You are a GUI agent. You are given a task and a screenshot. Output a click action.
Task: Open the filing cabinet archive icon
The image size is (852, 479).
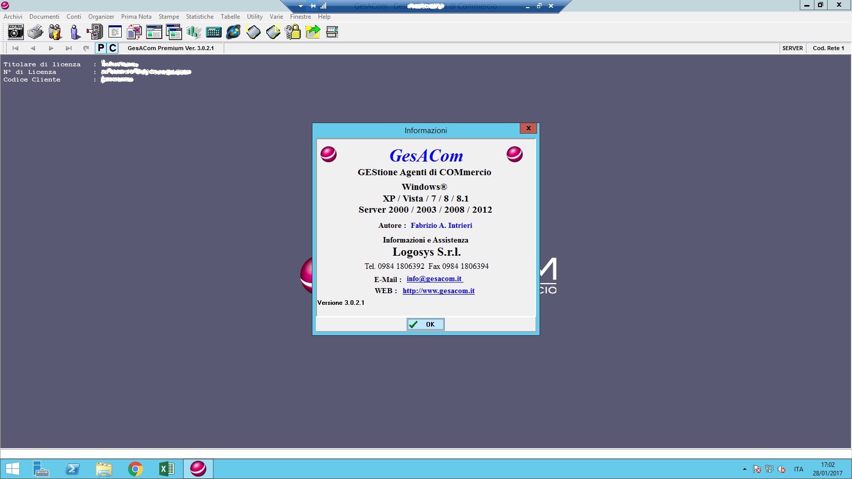click(95, 32)
